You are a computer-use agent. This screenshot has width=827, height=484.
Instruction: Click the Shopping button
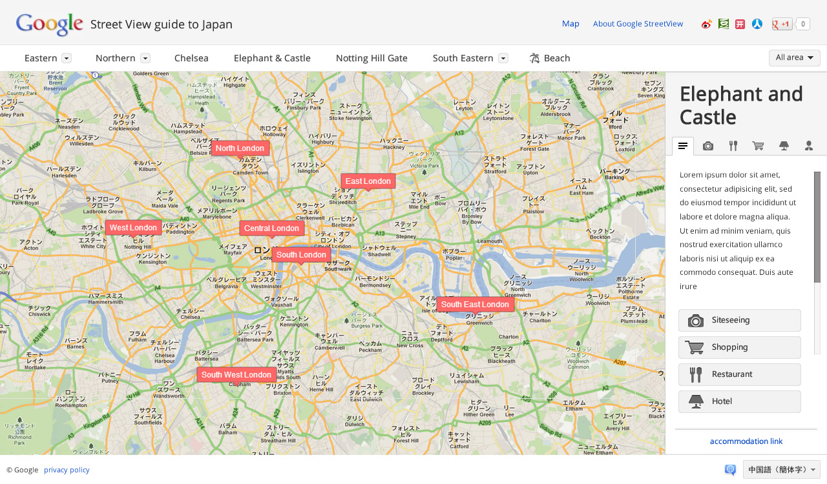[x=740, y=347]
